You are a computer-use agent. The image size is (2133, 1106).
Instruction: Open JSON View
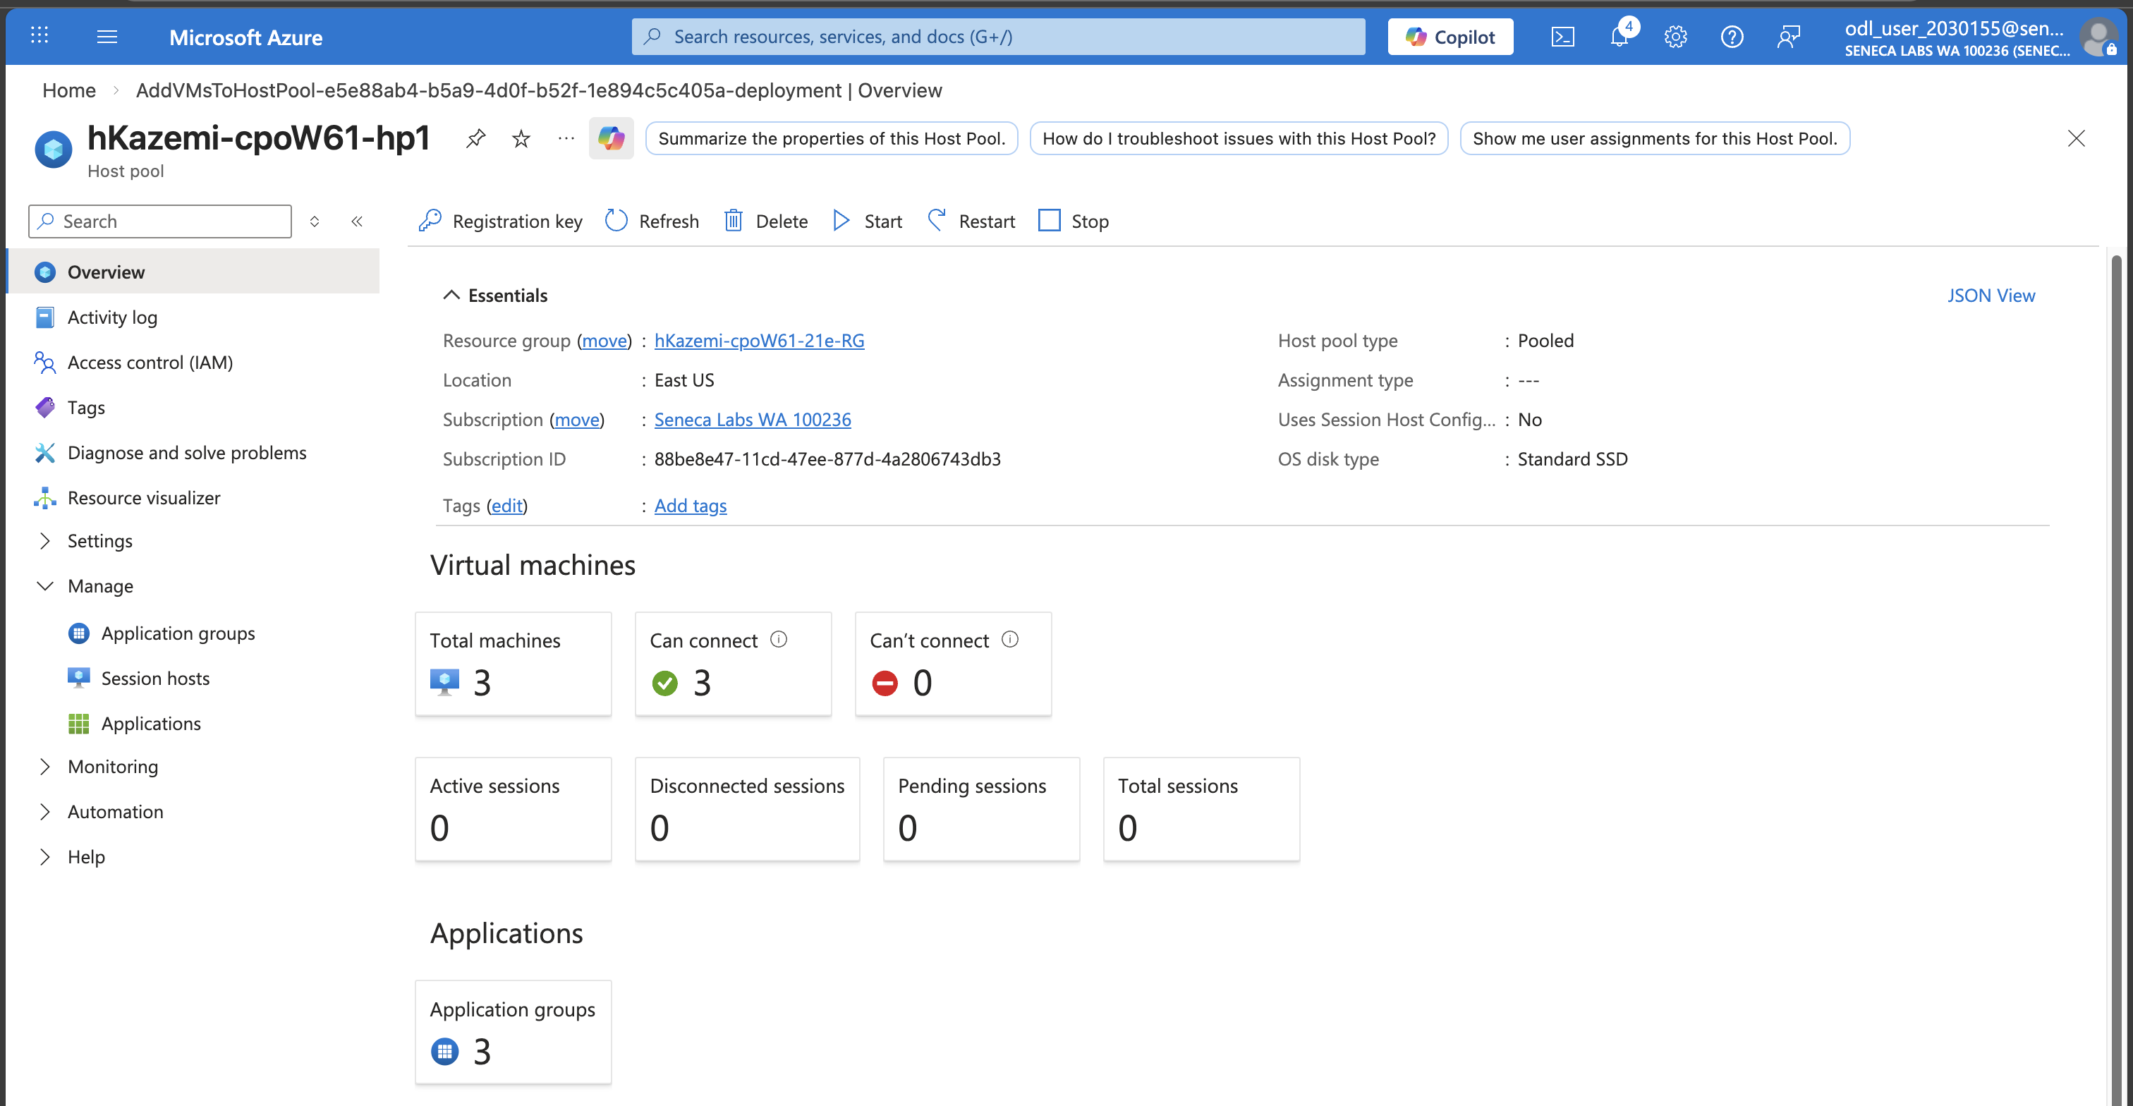tap(1991, 296)
